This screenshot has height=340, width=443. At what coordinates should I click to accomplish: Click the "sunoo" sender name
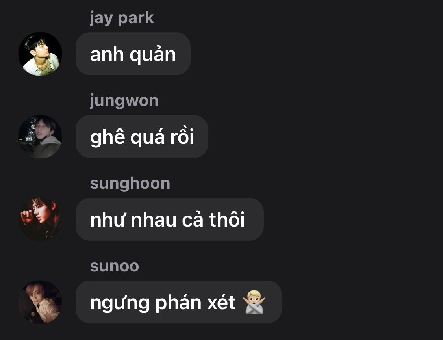click(x=115, y=266)
